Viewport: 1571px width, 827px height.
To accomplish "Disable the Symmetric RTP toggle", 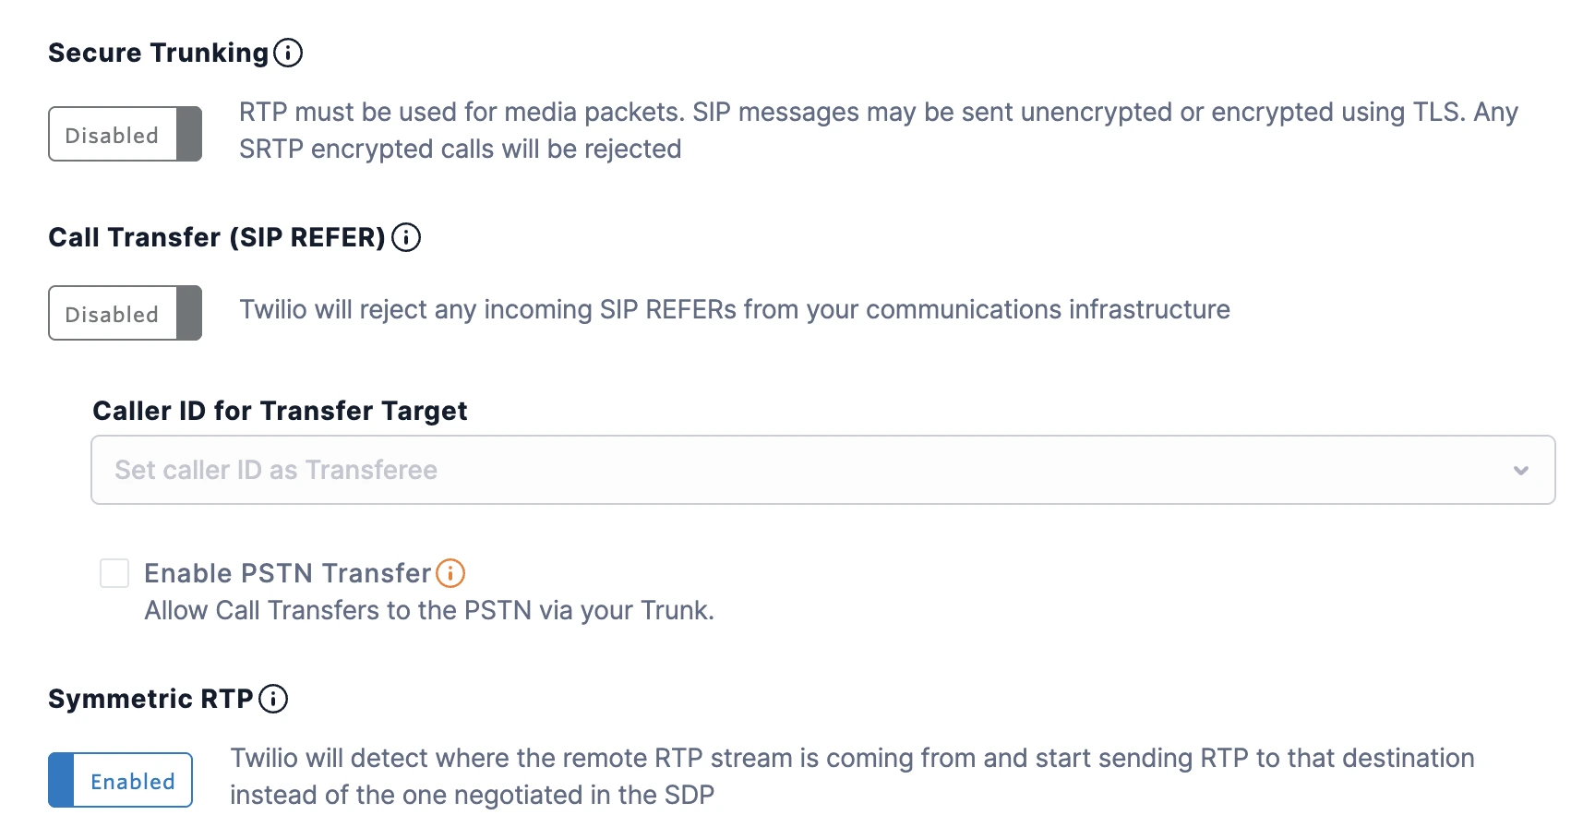I will coord(119,779).
